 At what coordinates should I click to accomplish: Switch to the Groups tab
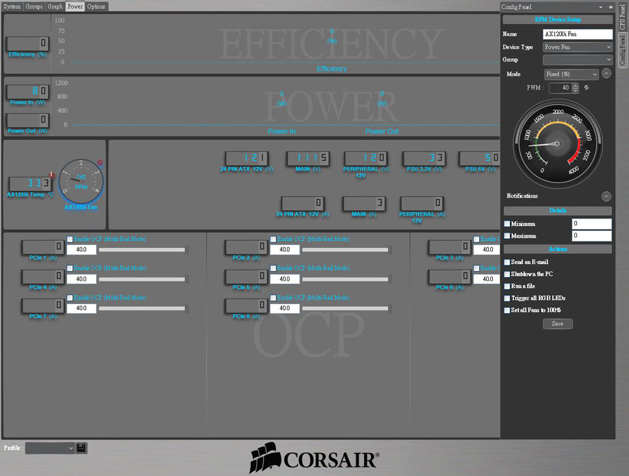pyautogui.click(x=34, y=6)
